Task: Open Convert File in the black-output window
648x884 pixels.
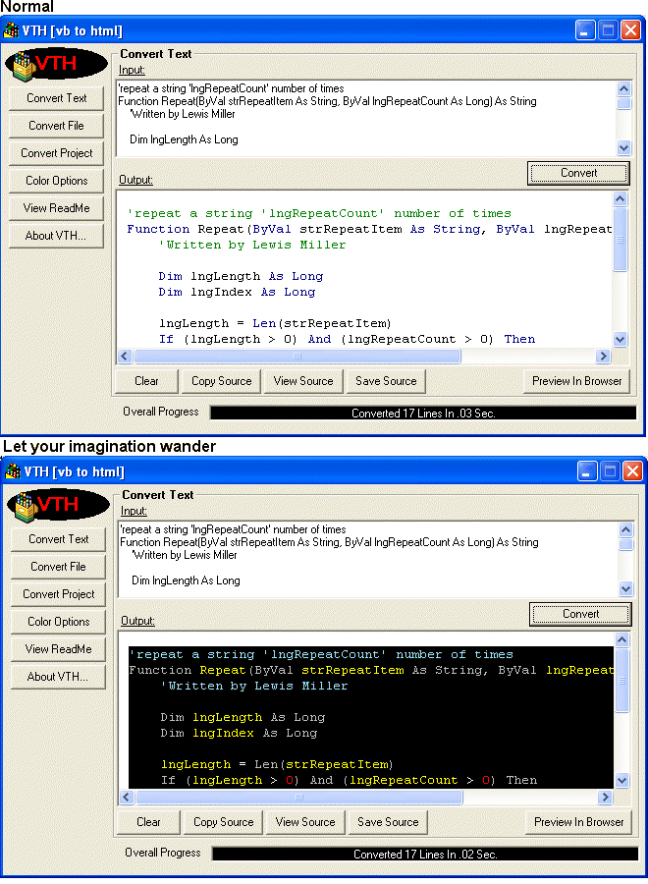Action: [x=58, y=567]
